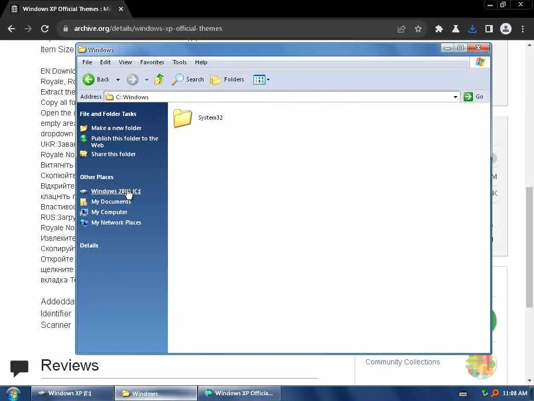Expand the Details section
Viewport: 534px width, 401px height.
click(89, 245)
